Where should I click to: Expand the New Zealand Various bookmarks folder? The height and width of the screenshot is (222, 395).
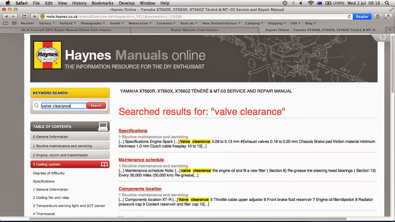[x=222, y=23]
